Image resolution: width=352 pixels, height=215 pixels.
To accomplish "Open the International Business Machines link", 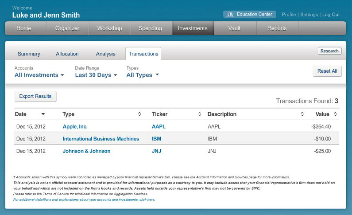I will pyautogui.click(x=101, y=139).
